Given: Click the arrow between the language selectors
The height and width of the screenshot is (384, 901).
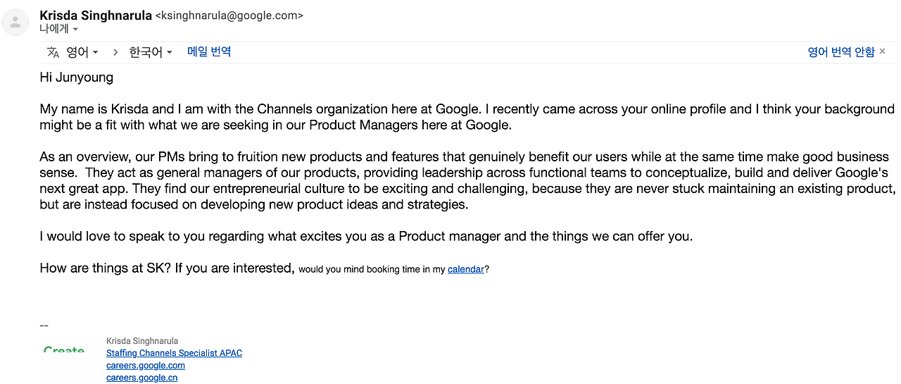Looking at the screenshot, I should pos(115,52).
